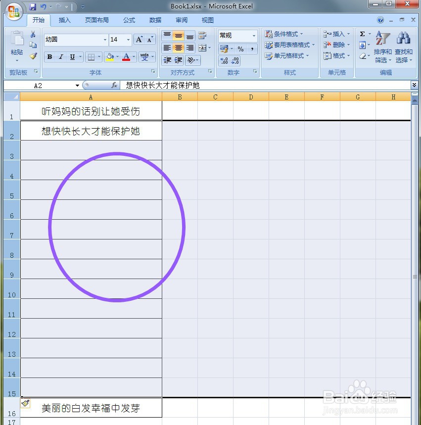
Task: Open Find & Select with the binoculars icon
Action: coord(404,38)
